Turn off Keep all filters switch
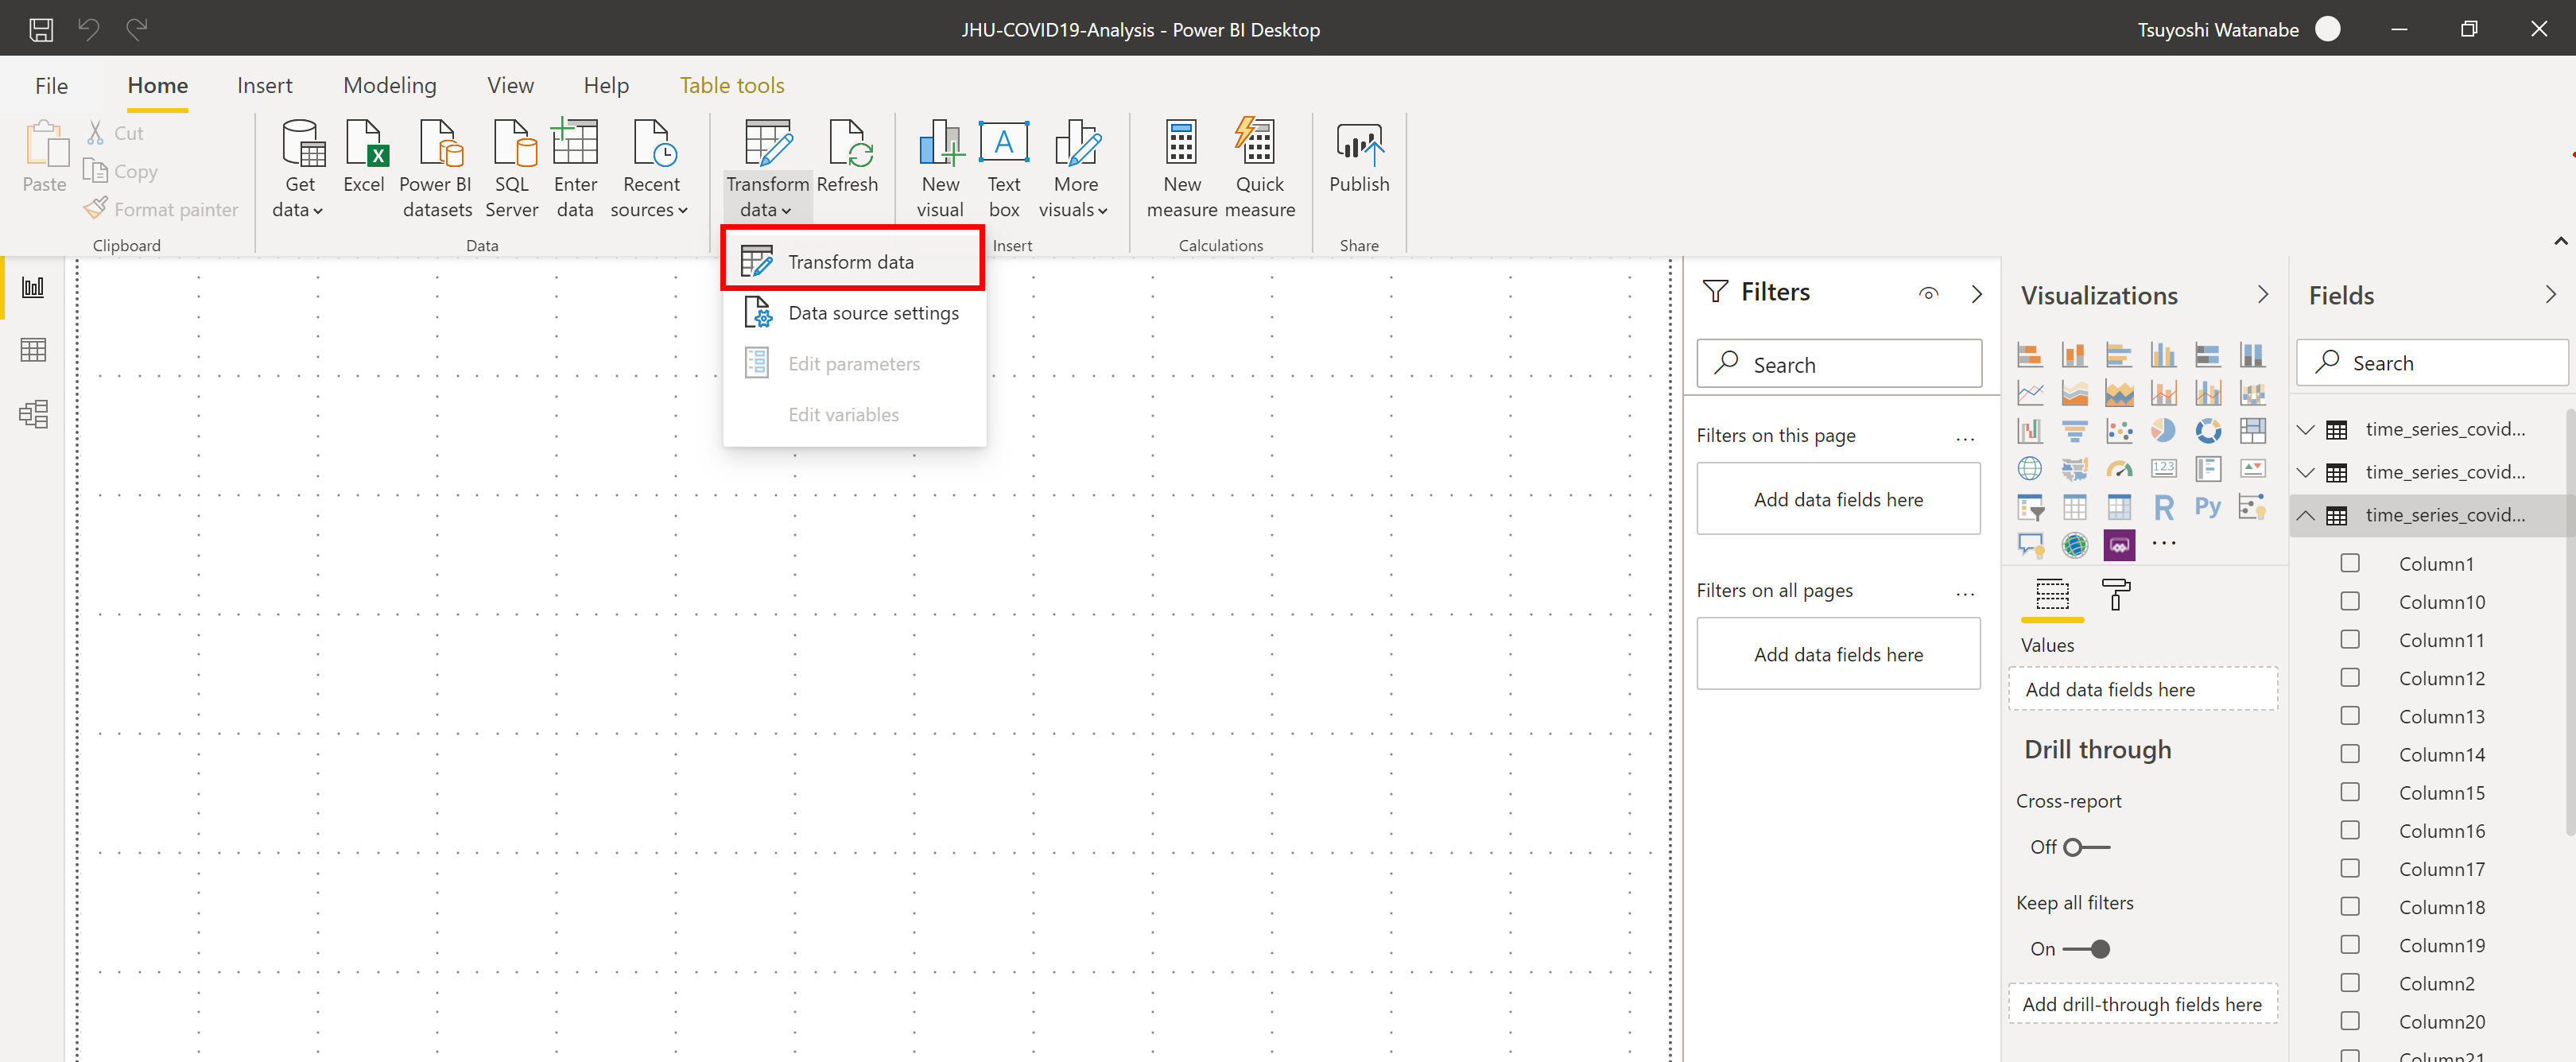Viewport: 2576px width, 1062px height. pos(2086,949)
